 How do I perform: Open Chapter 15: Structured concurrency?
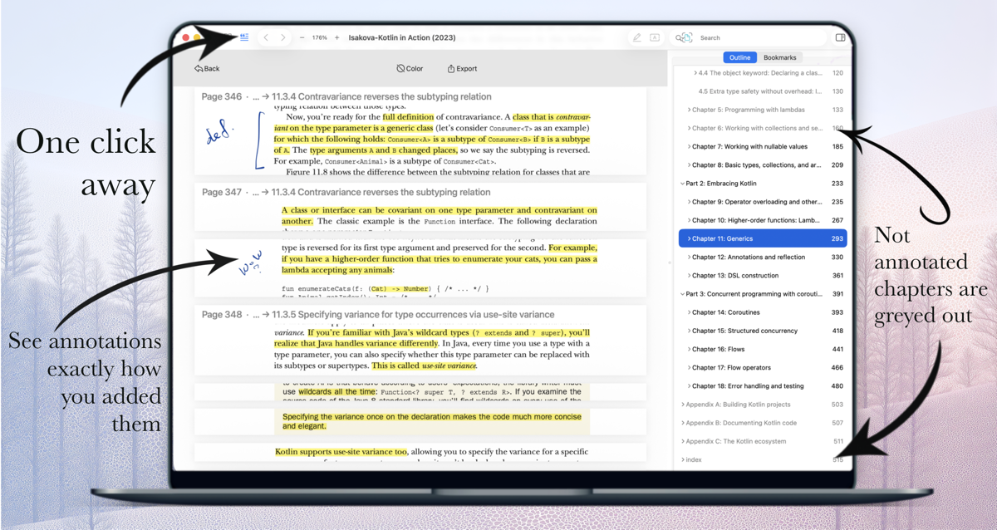pos(763,331)
